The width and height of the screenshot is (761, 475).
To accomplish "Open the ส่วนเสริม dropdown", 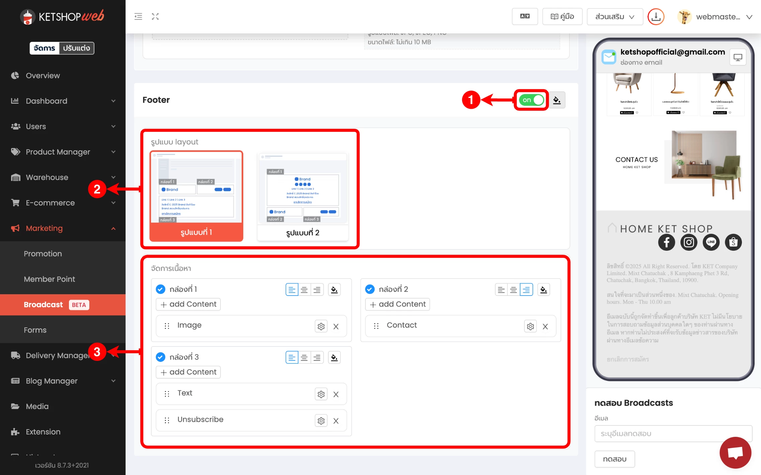I will 614,16.
